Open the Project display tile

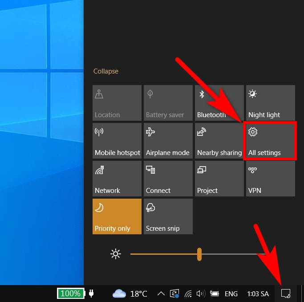pyautogui.click(x=219, y=179)
